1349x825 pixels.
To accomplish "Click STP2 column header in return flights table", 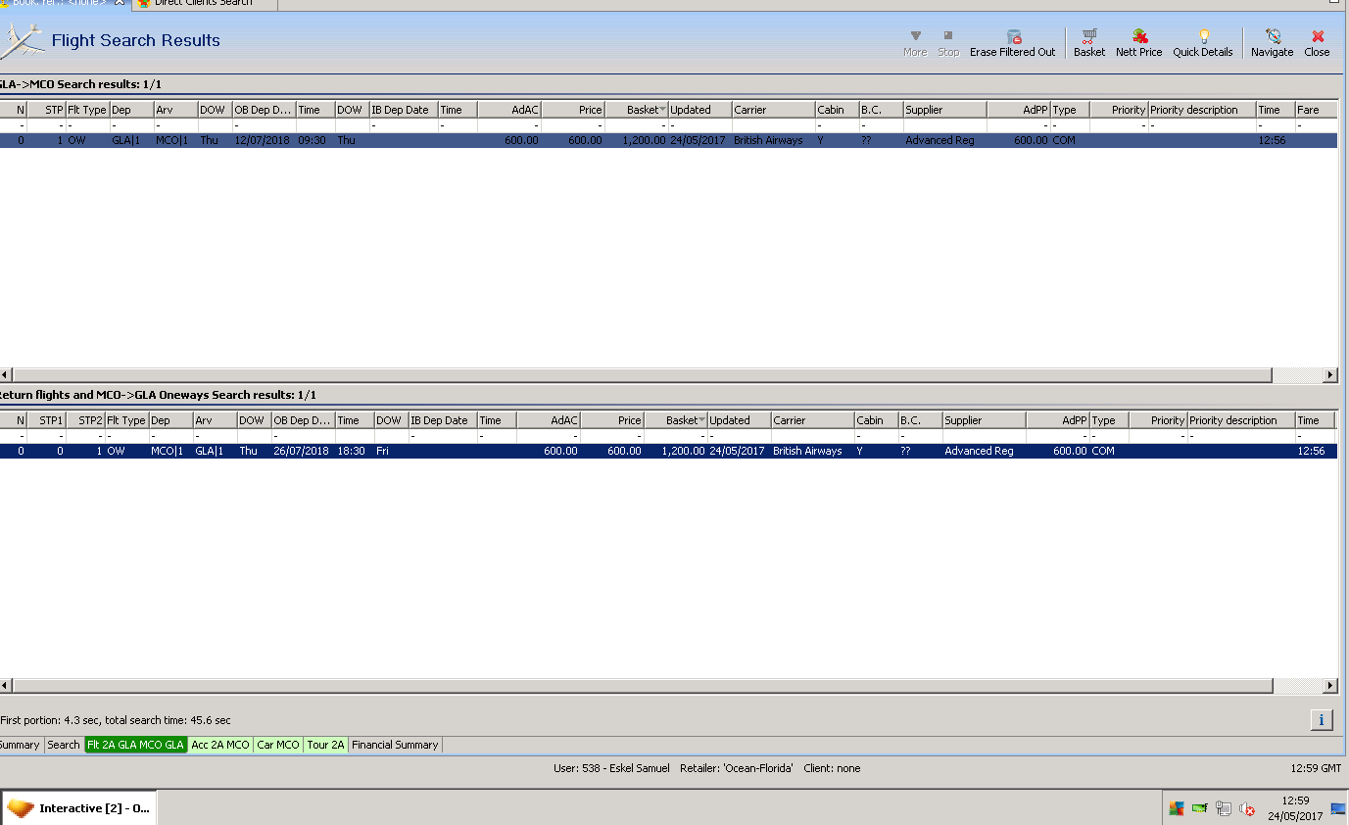I will [85, 420].
